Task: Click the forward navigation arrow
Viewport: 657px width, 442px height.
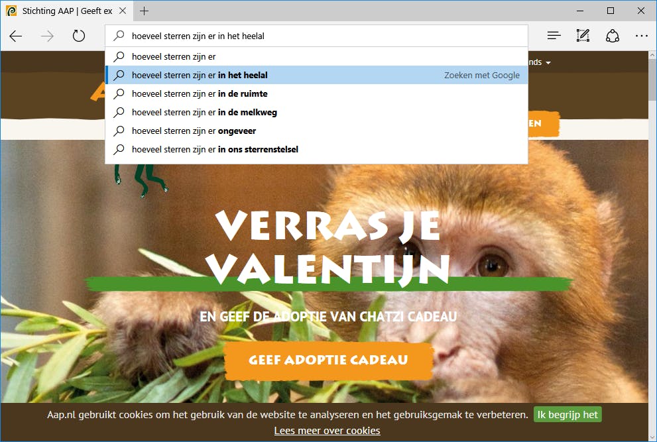Action: (47, 36)
